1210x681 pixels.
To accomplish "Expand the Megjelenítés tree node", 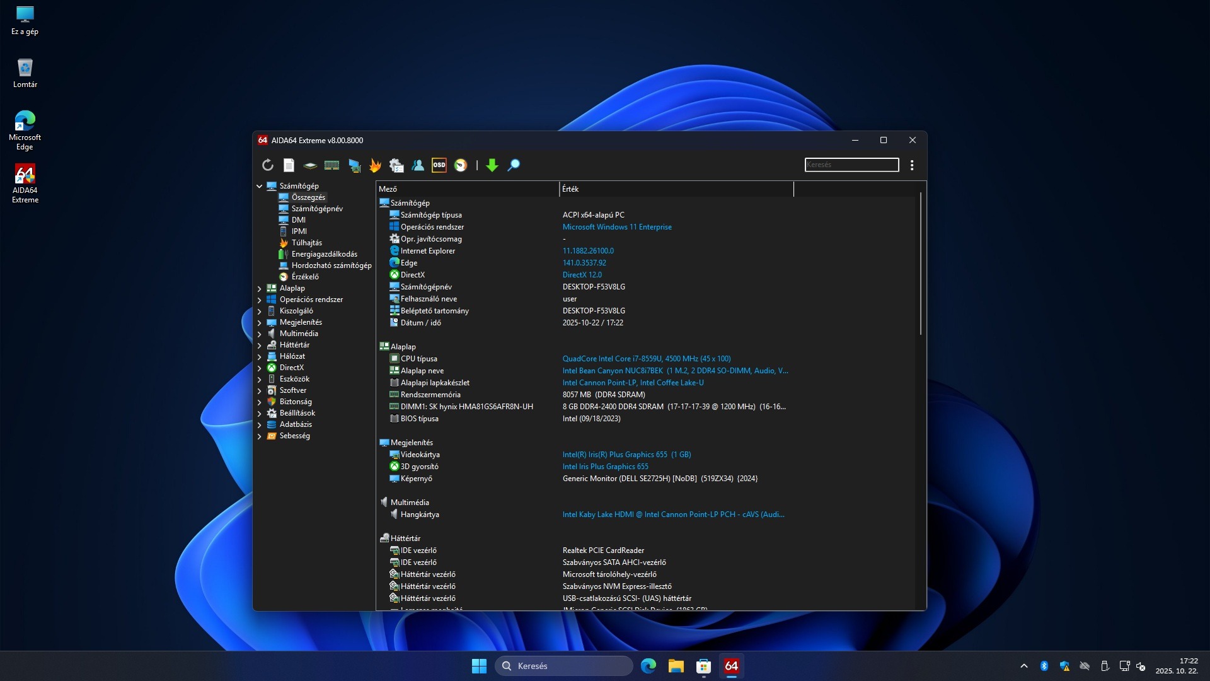I will click(x=259, y=322).
